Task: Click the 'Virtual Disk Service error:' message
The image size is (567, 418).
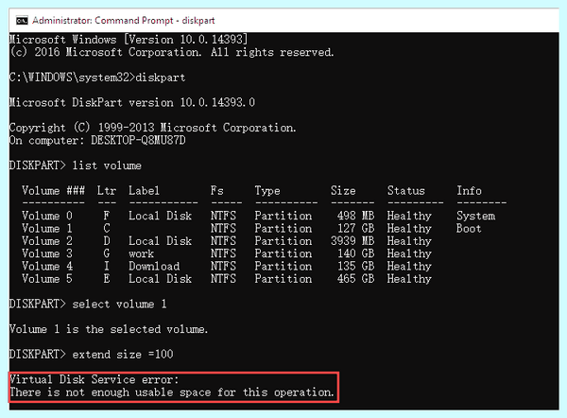Action: pos(94,379)
